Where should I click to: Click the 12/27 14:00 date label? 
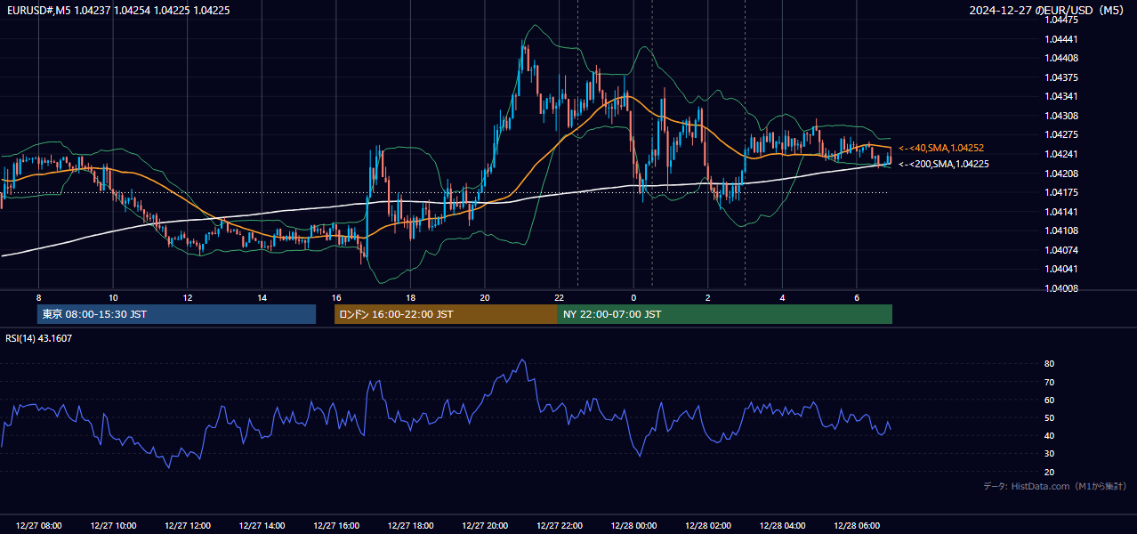pos(262,526)
